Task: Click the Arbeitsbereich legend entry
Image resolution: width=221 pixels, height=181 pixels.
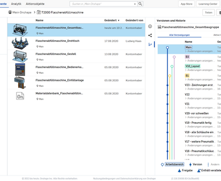Action: pyautogui.click(x=174, y=164)
